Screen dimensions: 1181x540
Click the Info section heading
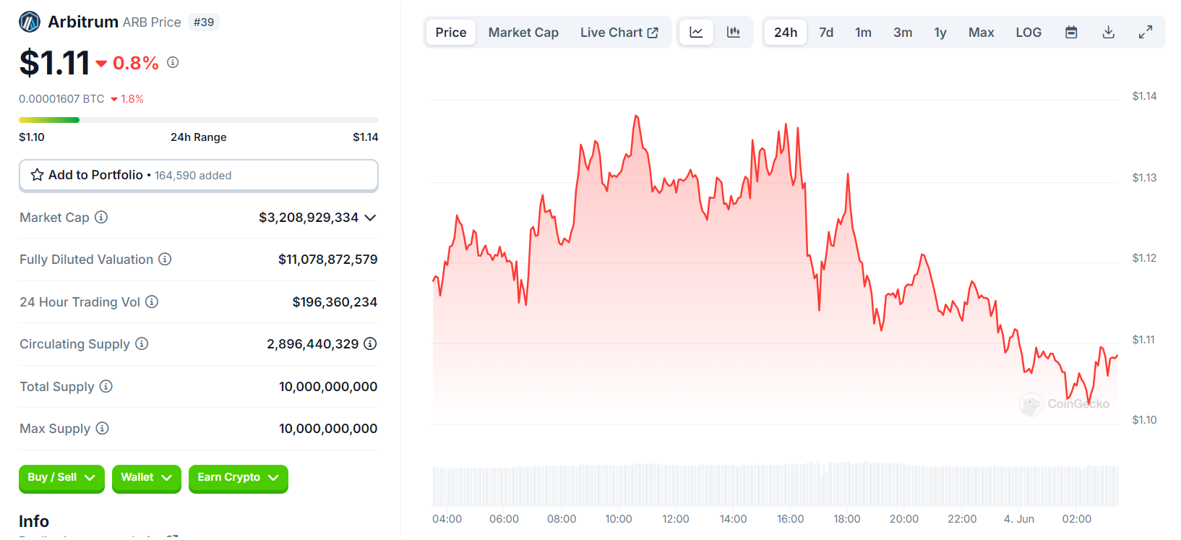pyautogui.click(x=34, y=521)
